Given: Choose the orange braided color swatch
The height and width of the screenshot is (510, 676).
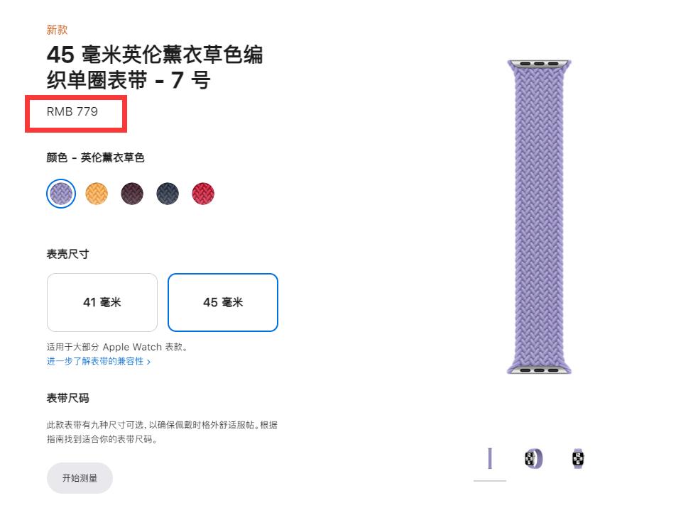Looking at the screenshot, I should pyautogui.click(x=97, y=193).
